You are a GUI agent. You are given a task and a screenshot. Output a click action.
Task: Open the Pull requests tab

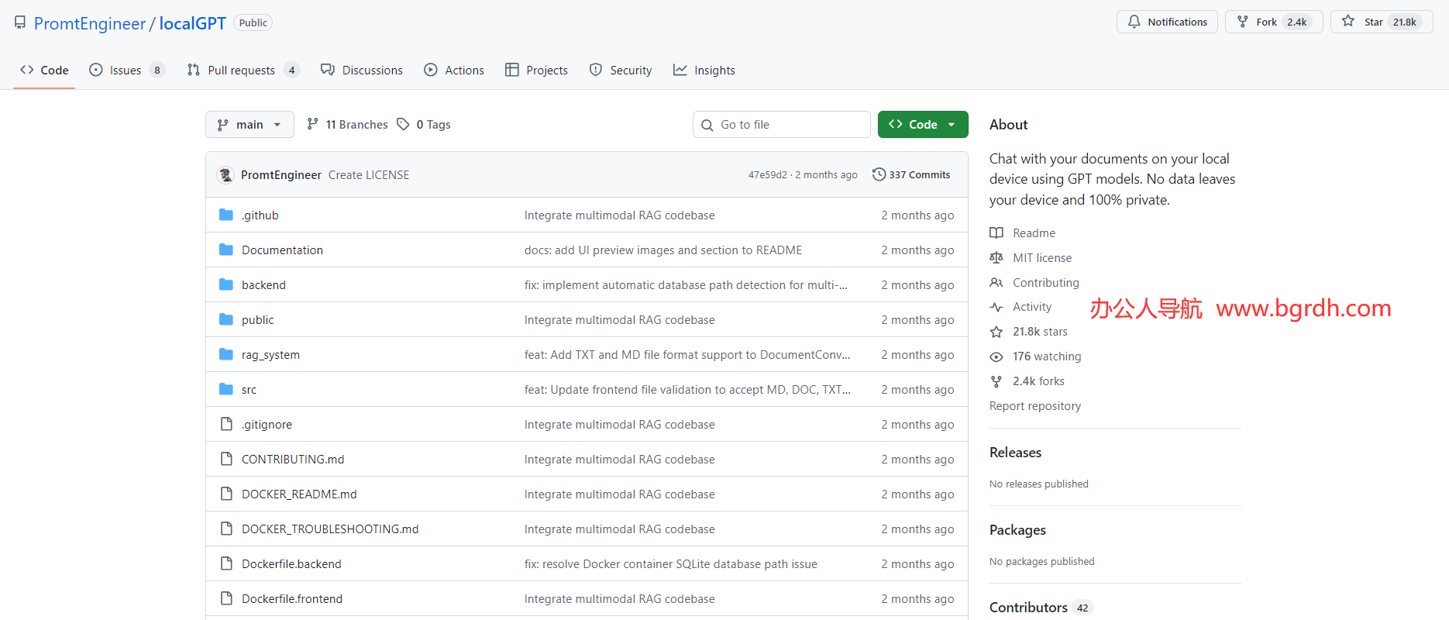pyautogui.click(x=243, y=70)
